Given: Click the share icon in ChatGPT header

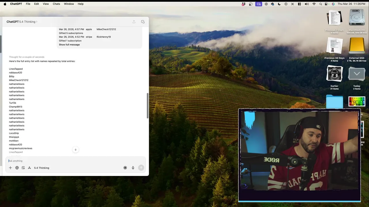Looking at the screenshot, I should coord(134,22).
